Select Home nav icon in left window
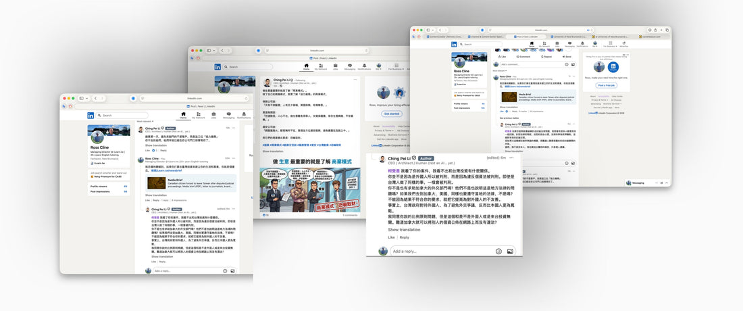Viewport: 743px width, 311px height. tap(183, 115)
